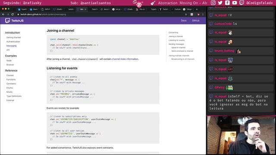
Task: Jump to Joining a channel in outline
Action: point(176,36)
